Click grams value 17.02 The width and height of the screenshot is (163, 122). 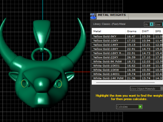(x=131, y=41)
